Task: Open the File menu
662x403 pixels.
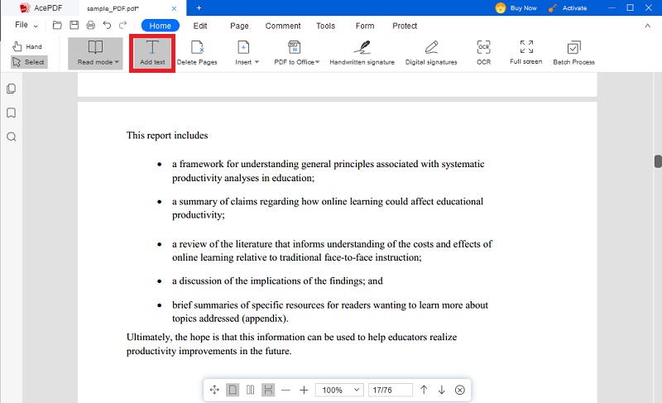Action: click(26, 25)
